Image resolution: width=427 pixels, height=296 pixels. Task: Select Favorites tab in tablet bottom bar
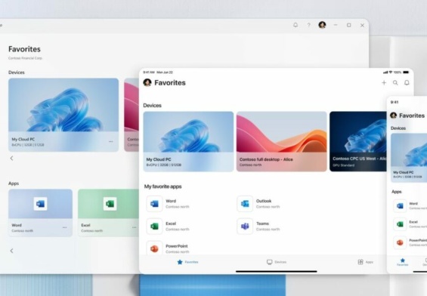[187, 262]
